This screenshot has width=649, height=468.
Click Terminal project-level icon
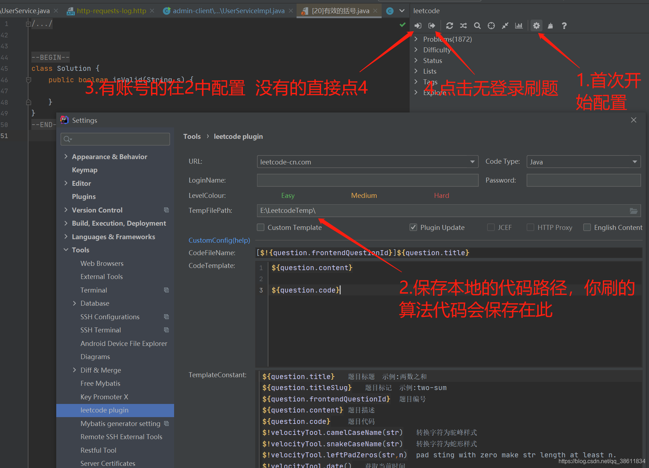pyautogui.click(x=166, y=290)
